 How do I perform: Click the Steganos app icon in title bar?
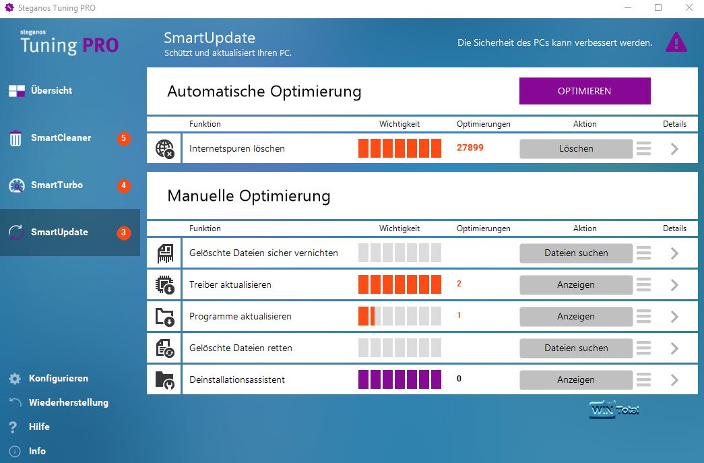[x=9, y=7]
